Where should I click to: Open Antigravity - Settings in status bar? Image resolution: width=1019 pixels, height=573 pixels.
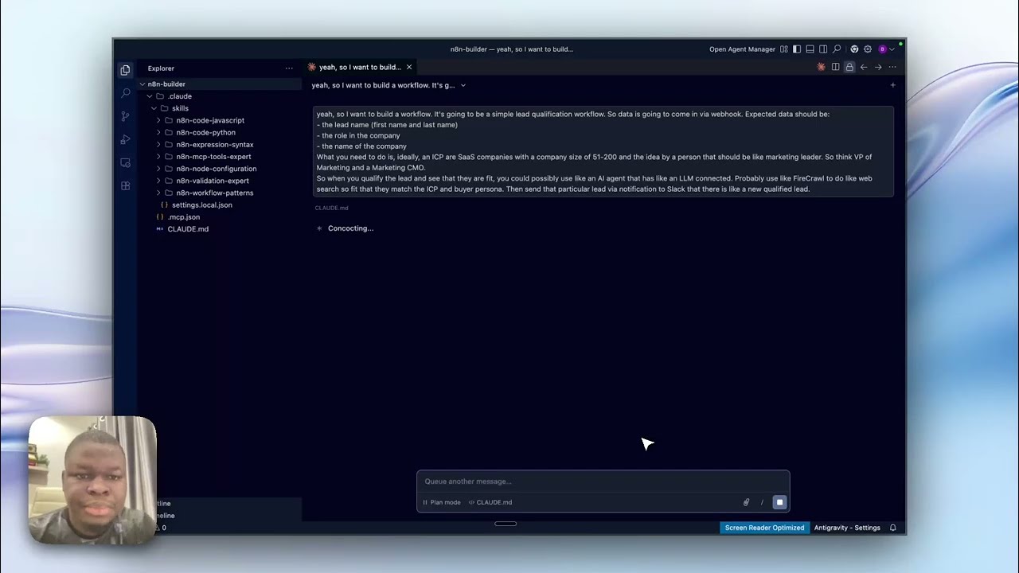[847, 528]
